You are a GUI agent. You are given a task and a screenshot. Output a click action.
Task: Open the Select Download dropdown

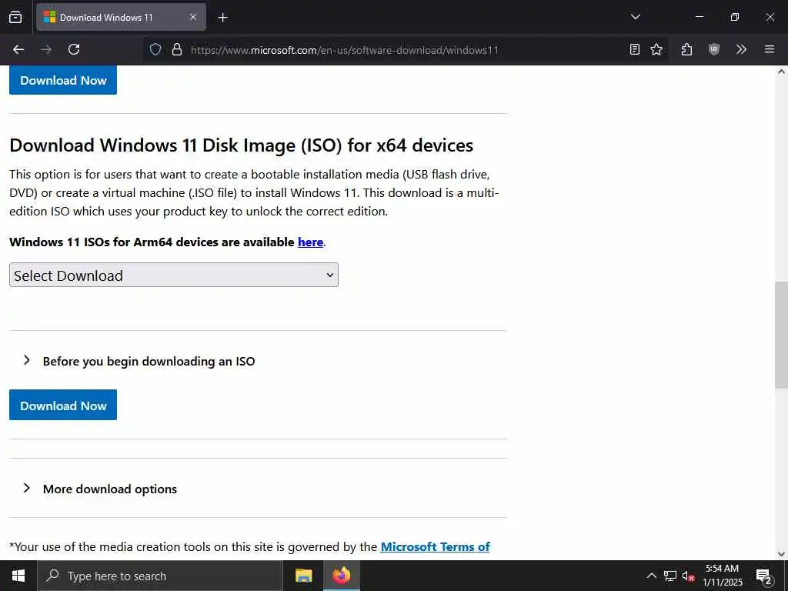174,275
